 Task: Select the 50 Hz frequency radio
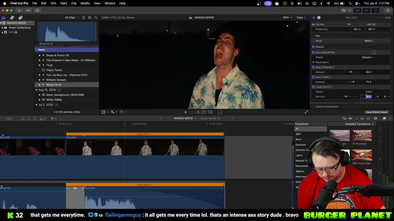pyautogui.click(x=351, y=29)
